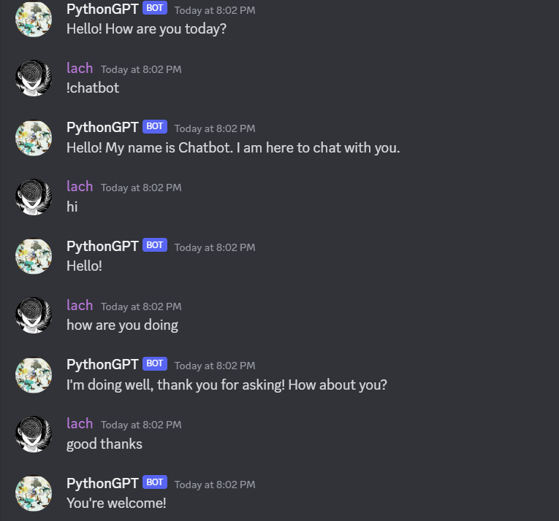The image size is (559, 521).
Task: Click the message 'Hello! My name is Chatbot'
Action: coord(233,148)
